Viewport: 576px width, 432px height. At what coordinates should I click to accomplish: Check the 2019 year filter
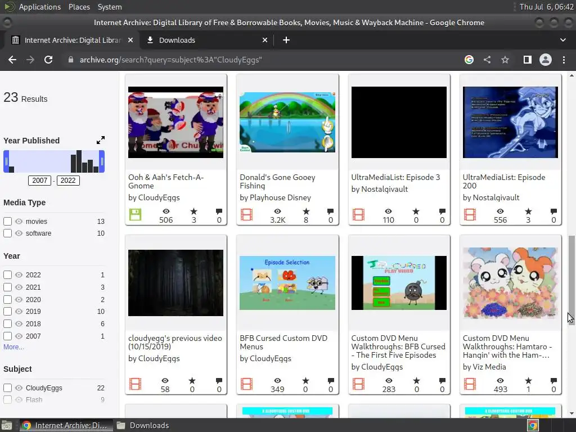(7, 312)
